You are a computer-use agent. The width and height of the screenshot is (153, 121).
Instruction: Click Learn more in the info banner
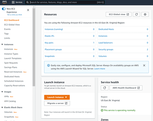point(100,69)
